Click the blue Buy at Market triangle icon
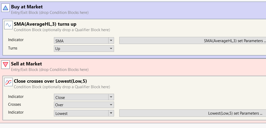The width and height of the screenshot is (266, 128). [5, 8]
